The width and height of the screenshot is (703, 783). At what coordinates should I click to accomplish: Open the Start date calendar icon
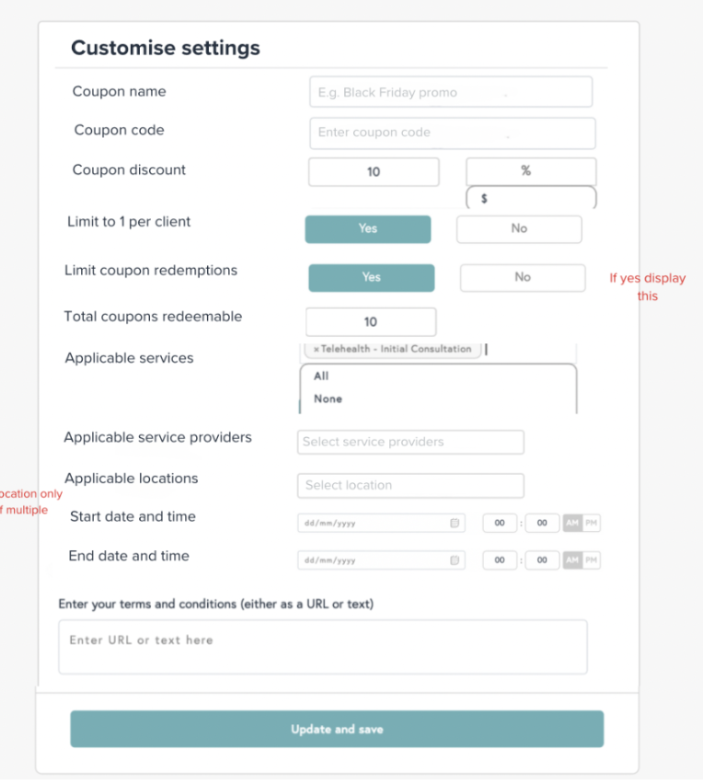(x=455, y=524)
